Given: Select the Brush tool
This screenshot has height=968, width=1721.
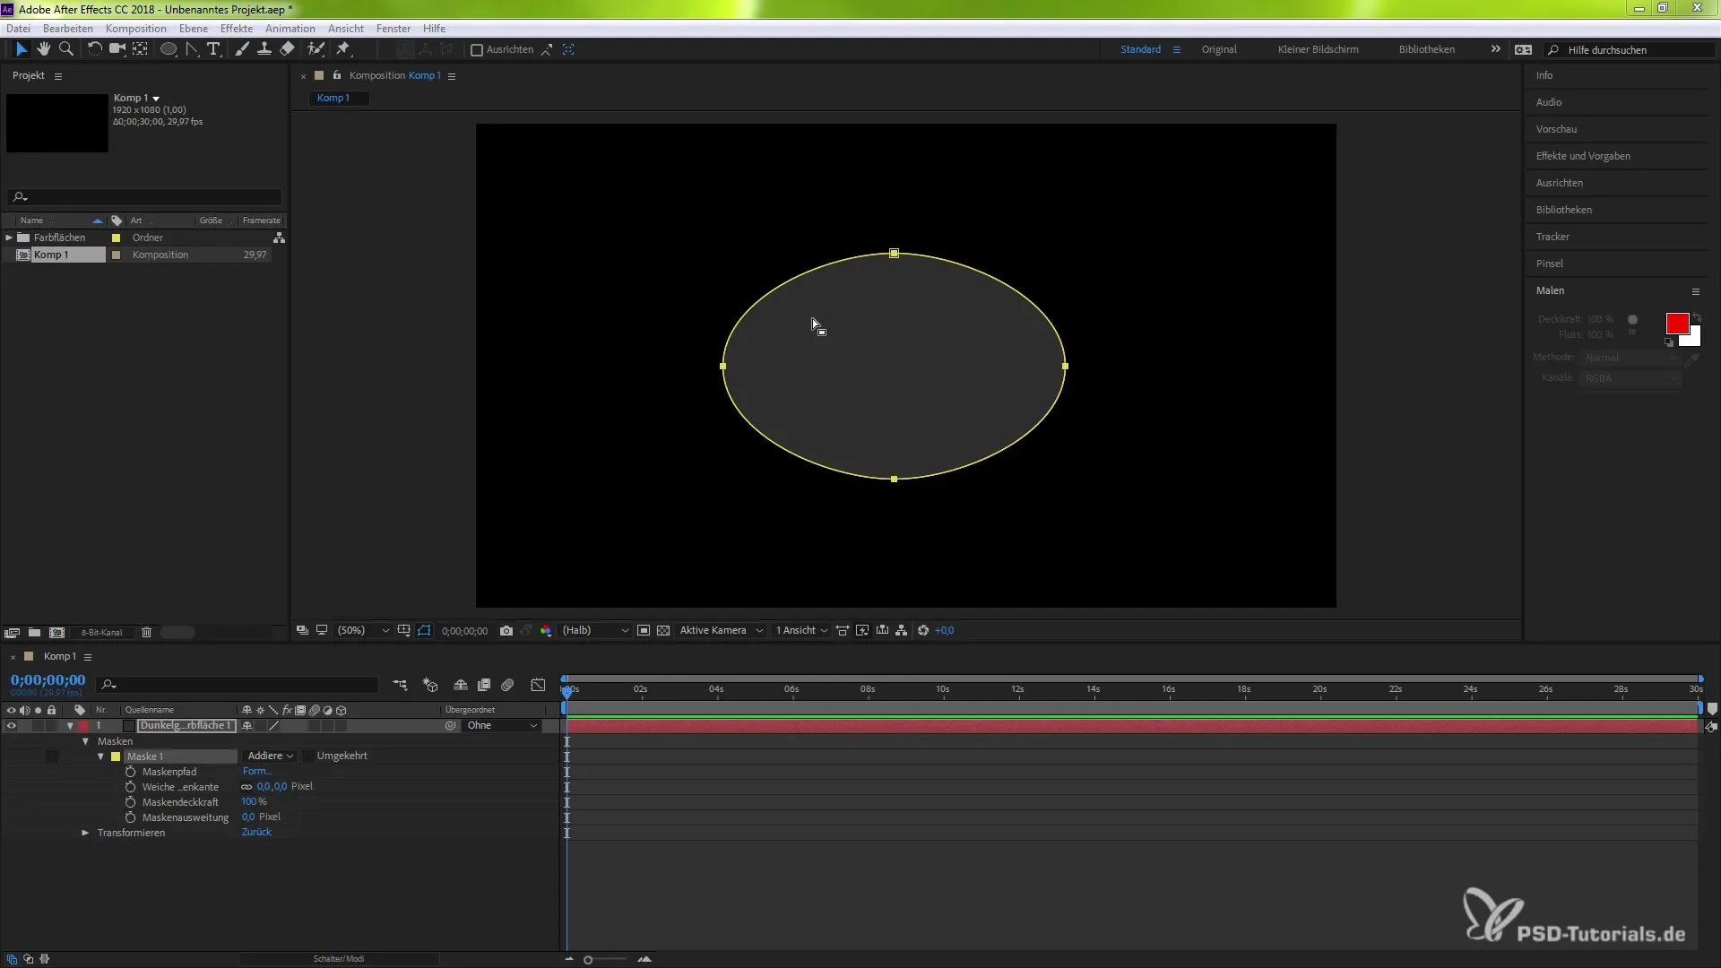Looking at the screenshot, I should (x=242, y=49).
